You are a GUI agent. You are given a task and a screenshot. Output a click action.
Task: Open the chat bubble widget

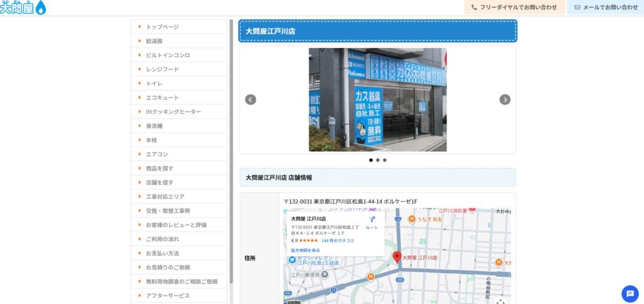coord(630,293)
